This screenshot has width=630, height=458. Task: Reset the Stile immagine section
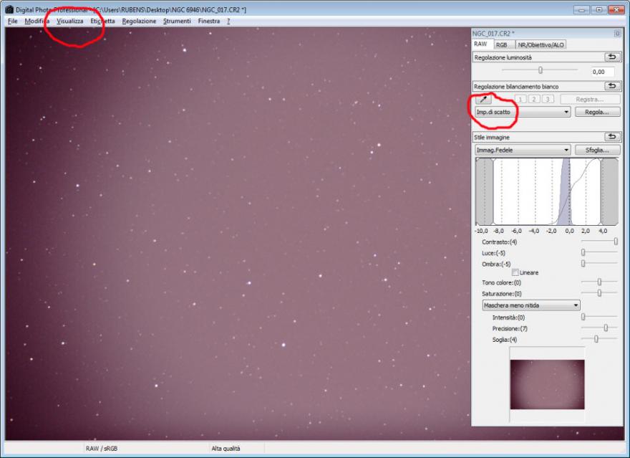612,136
